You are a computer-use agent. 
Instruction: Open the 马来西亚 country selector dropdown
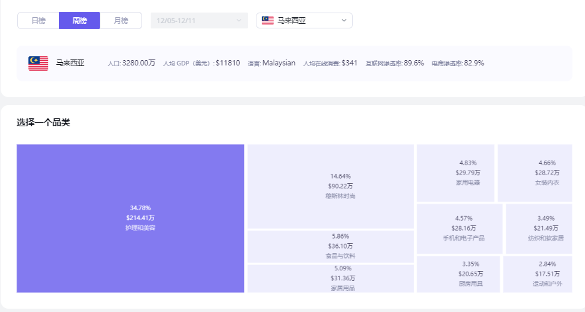coord(304,20)
